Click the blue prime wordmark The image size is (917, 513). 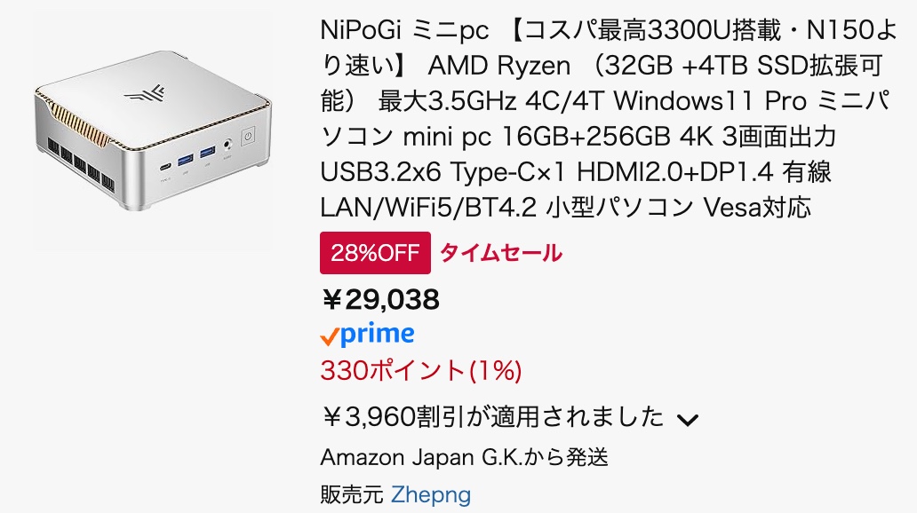click(x=378, y=334)
